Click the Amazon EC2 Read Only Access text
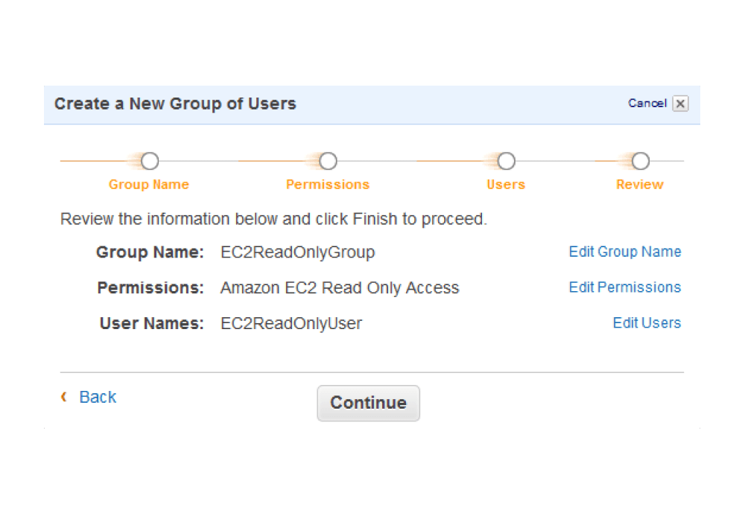Screen dimensions: 745x516 click(x=340, y=288)
